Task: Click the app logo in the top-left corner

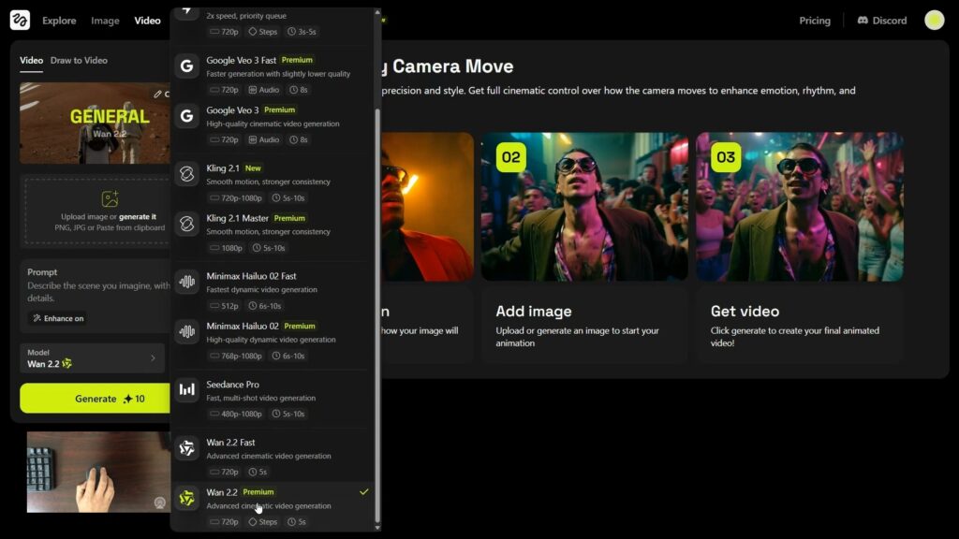Action: click(20, 21)
